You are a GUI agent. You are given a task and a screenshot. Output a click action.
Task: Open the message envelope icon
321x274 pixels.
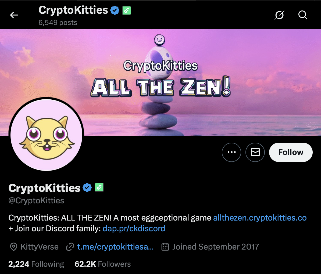pyautogui.click(x=255, y=152)
